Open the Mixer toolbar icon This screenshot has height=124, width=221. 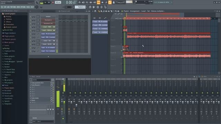[x=102, y=7]
